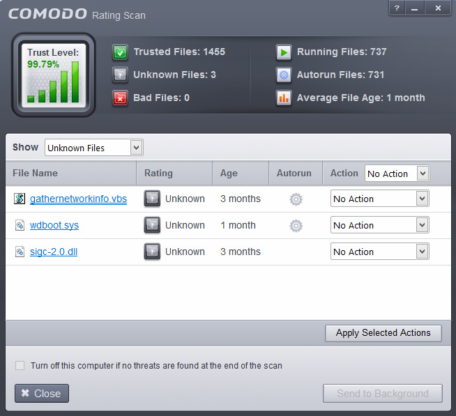
Task: Click the '3 months' age of gathernetworkinfo.vbs
Action: [x=241, y=199]
